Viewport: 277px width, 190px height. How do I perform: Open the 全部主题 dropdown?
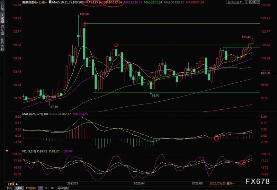click(x=235, y=2)
